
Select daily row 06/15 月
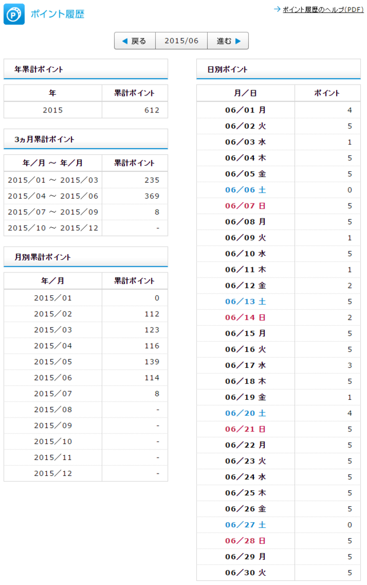point(279,333)
